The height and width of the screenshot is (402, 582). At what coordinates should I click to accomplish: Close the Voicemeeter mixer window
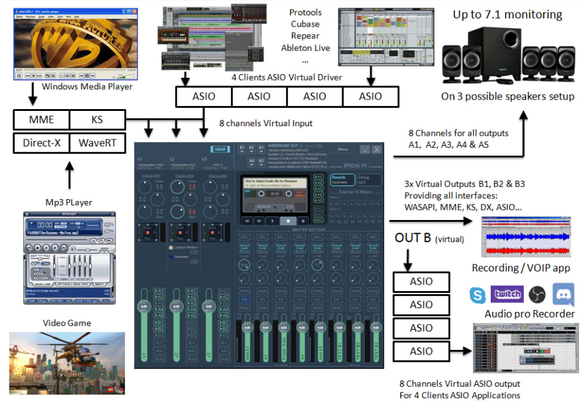[x=377, y=149]
